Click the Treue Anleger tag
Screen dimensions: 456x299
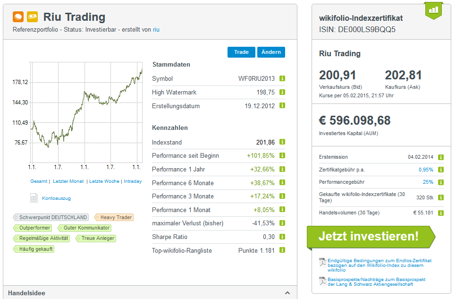pyautogui.click(x=96, y=239)
